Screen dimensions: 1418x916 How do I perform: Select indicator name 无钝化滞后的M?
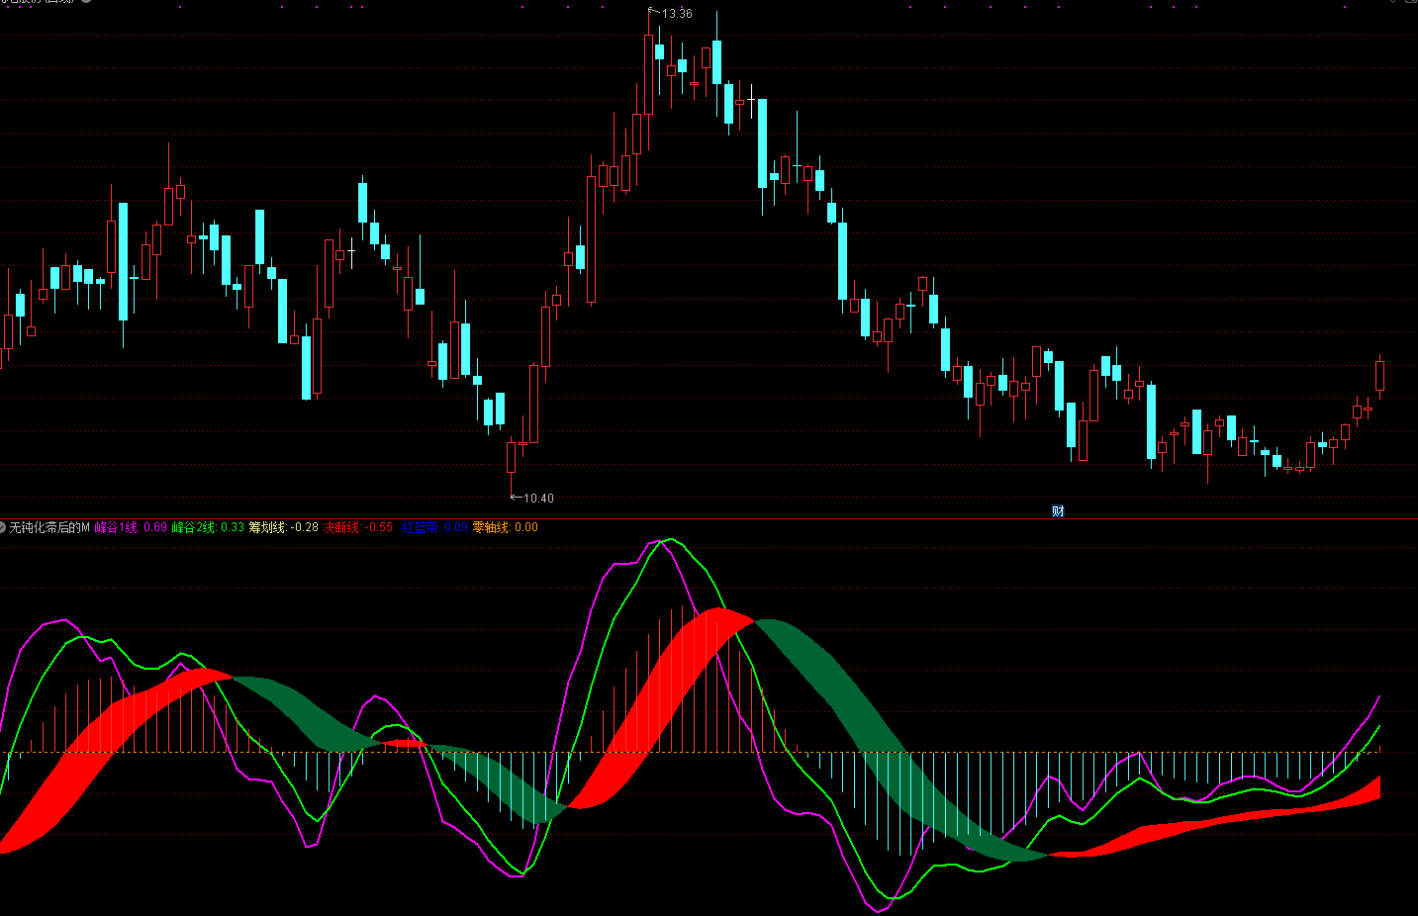pos(49,527)
